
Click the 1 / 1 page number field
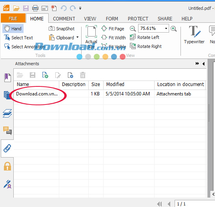(195, 204)
